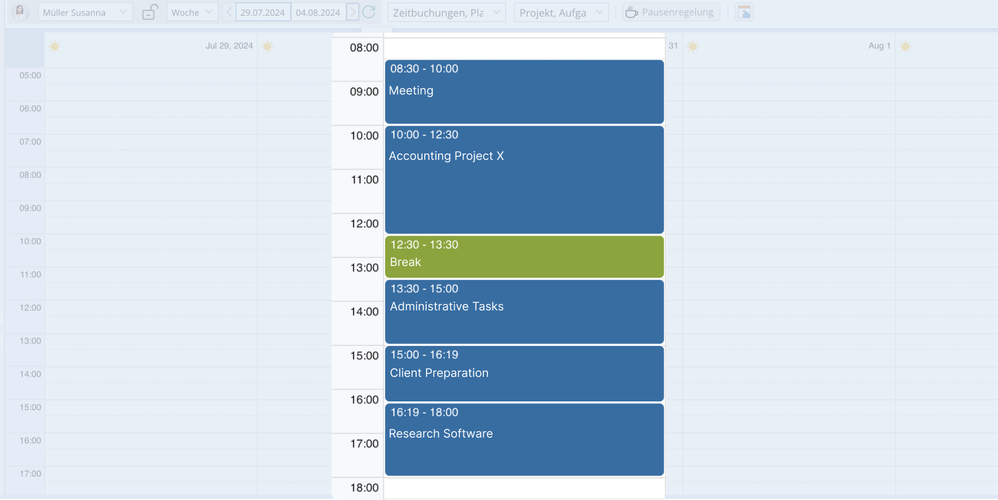998x500 pixels.
Task: Expand the Woche view dropdown
Action: [192, 12]
